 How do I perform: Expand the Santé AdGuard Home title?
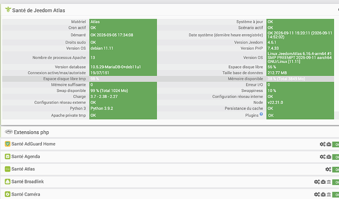pos(33,144)
